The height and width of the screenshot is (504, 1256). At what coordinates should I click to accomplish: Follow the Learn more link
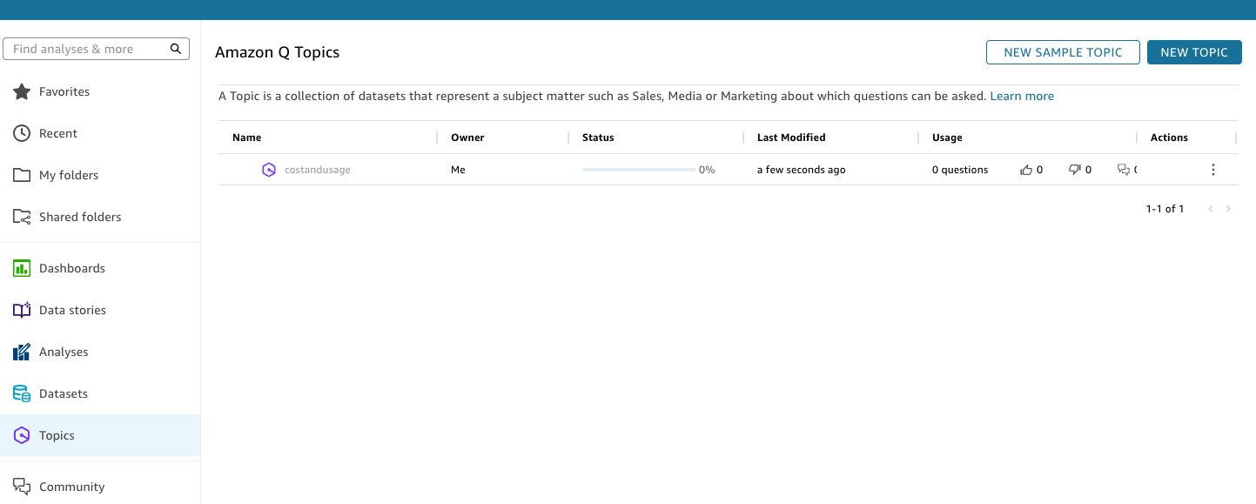coord(1022,97)
